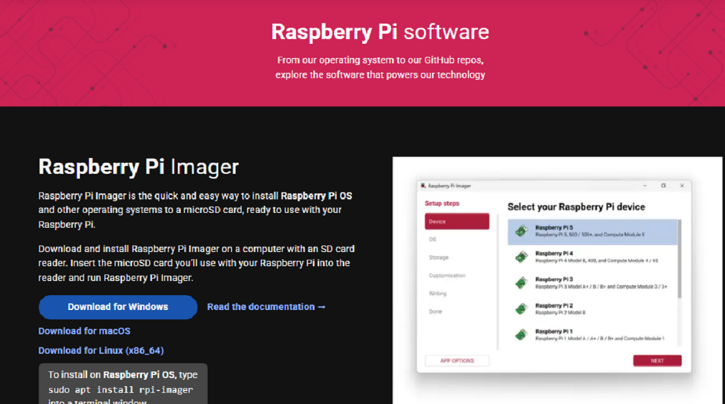Open the Customisation step in Imager sidebar

[x=447, y=275]
